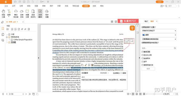181x96 pixels.
Task: Click the print icon in quick access toolbar
Action: coord(24,2)
